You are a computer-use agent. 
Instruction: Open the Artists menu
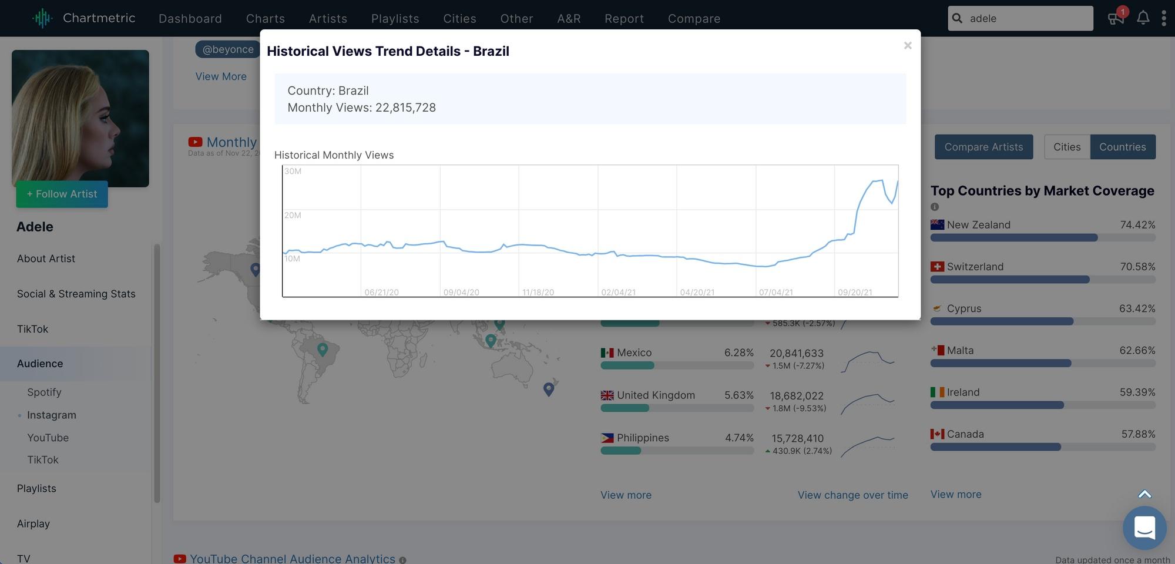(328, 18)
